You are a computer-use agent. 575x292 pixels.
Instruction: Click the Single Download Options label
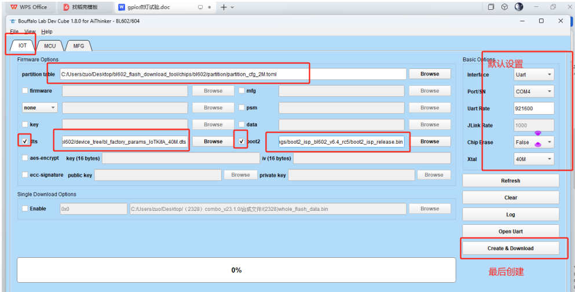46,194
